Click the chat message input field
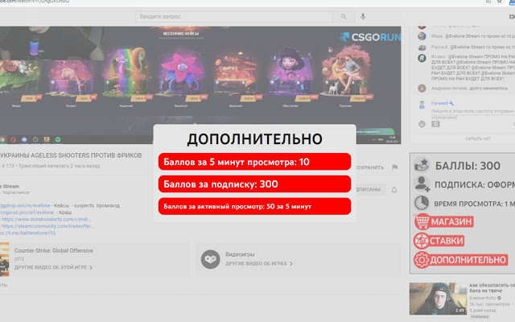This screenshot has height=322, width=515. point(472,114)
